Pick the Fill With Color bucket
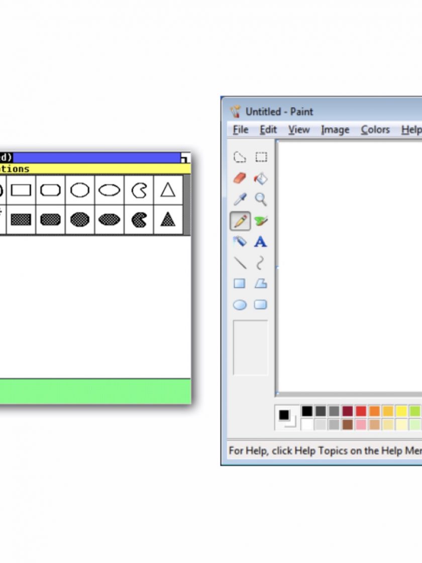 tap(261, 178)
